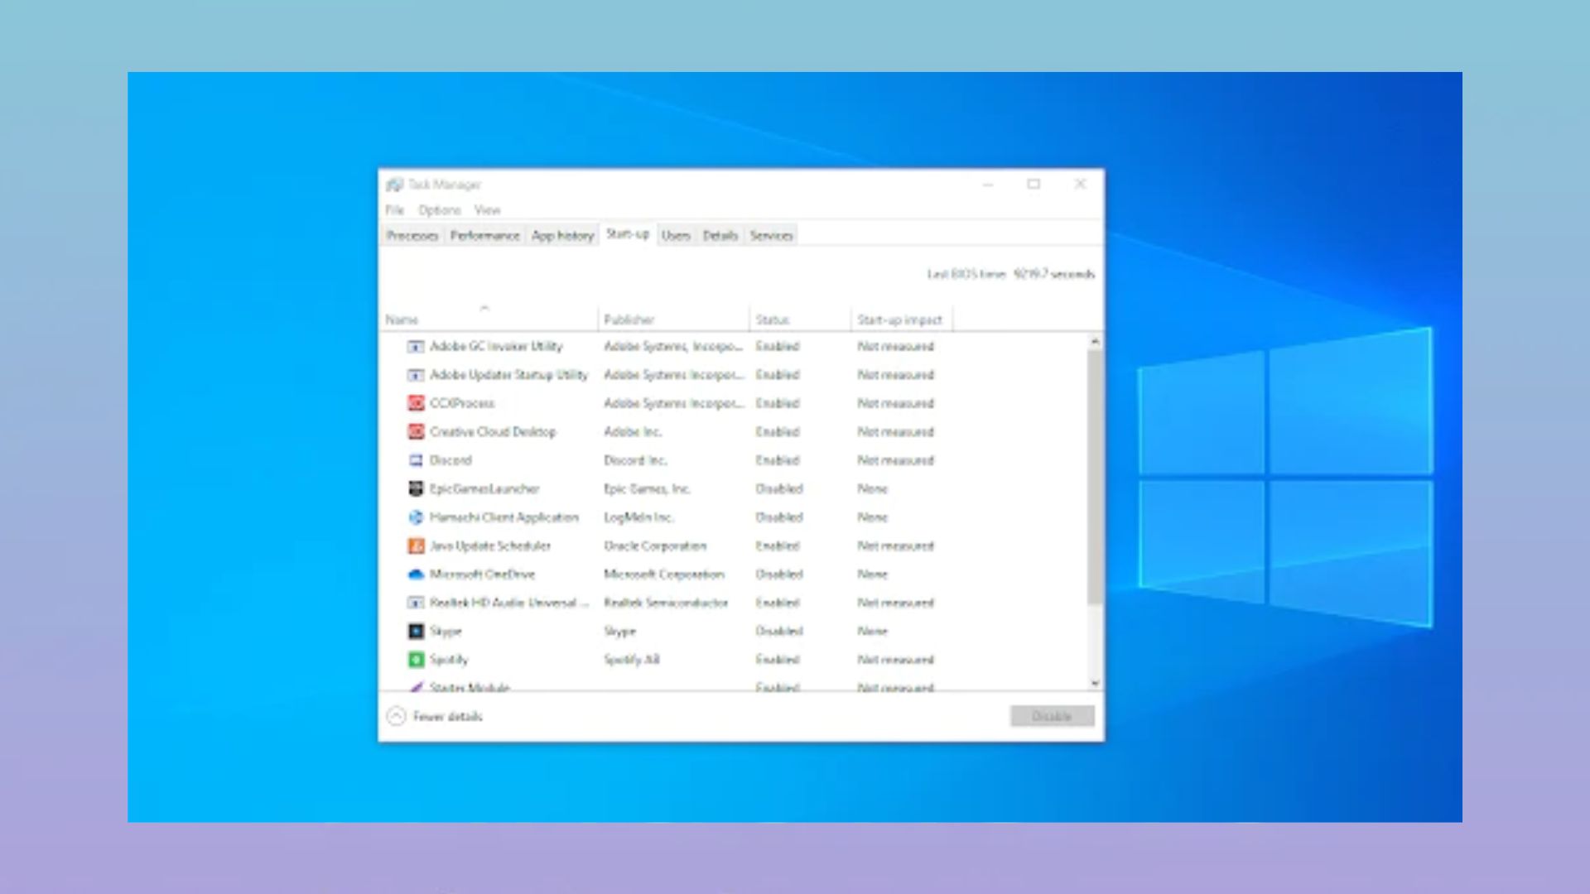Screen dimensions: 1590x894
Task: Click the Realtek Semiconductor publisher cell
Action: pos(666,603)
